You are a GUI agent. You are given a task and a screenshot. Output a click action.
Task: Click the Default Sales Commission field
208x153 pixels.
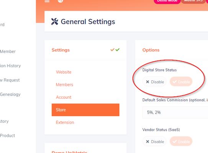175,112
